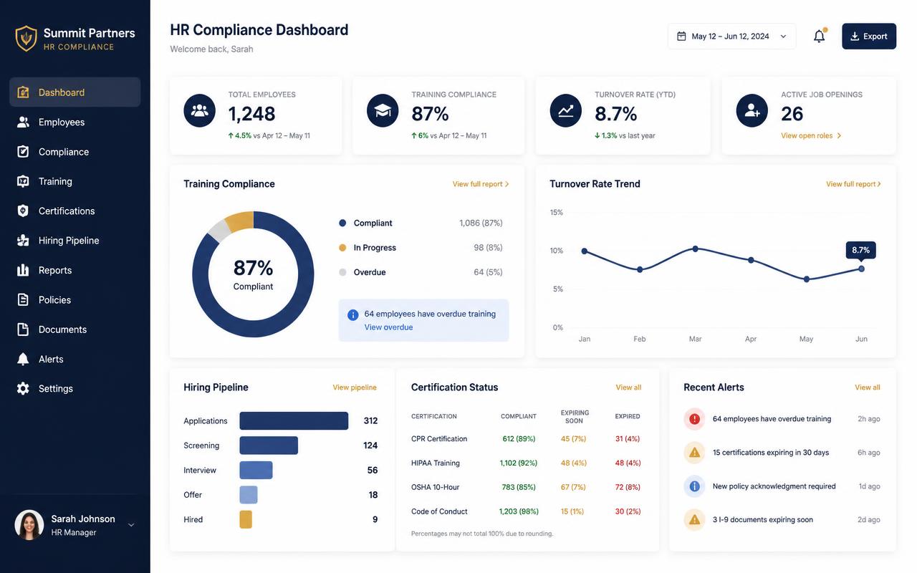Click the Compliance checkmark icon in sidebar

(23, 152)
